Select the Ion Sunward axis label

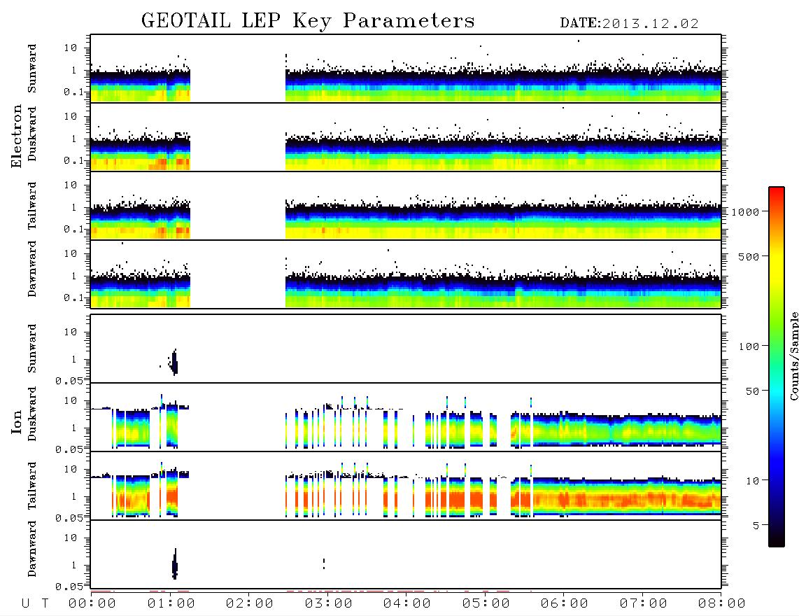point(32,349)
